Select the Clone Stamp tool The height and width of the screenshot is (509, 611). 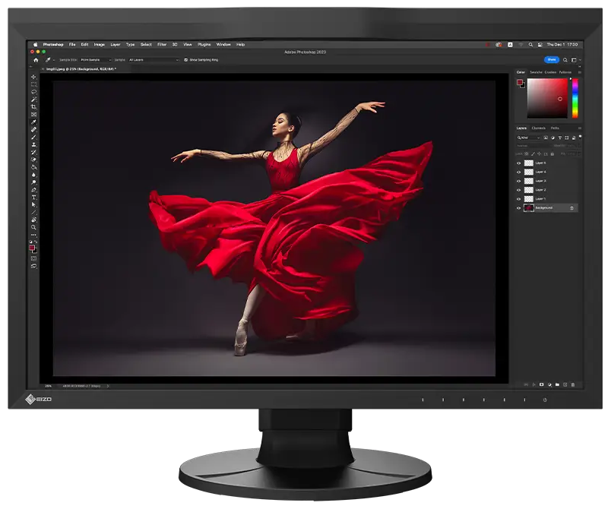point(33,144)
